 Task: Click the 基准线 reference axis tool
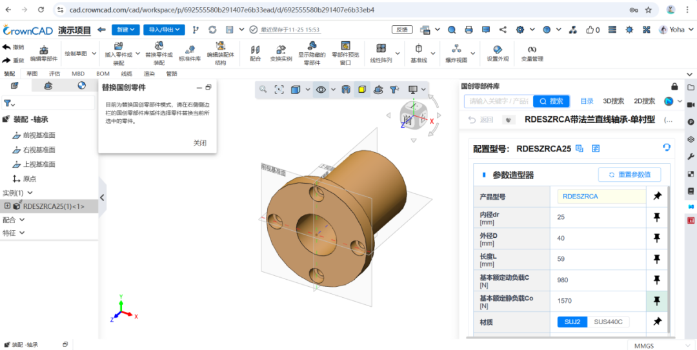click(418, 53)
